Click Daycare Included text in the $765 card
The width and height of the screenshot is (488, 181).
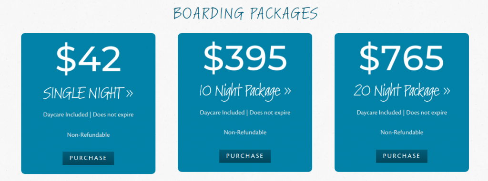coord(379,113)
